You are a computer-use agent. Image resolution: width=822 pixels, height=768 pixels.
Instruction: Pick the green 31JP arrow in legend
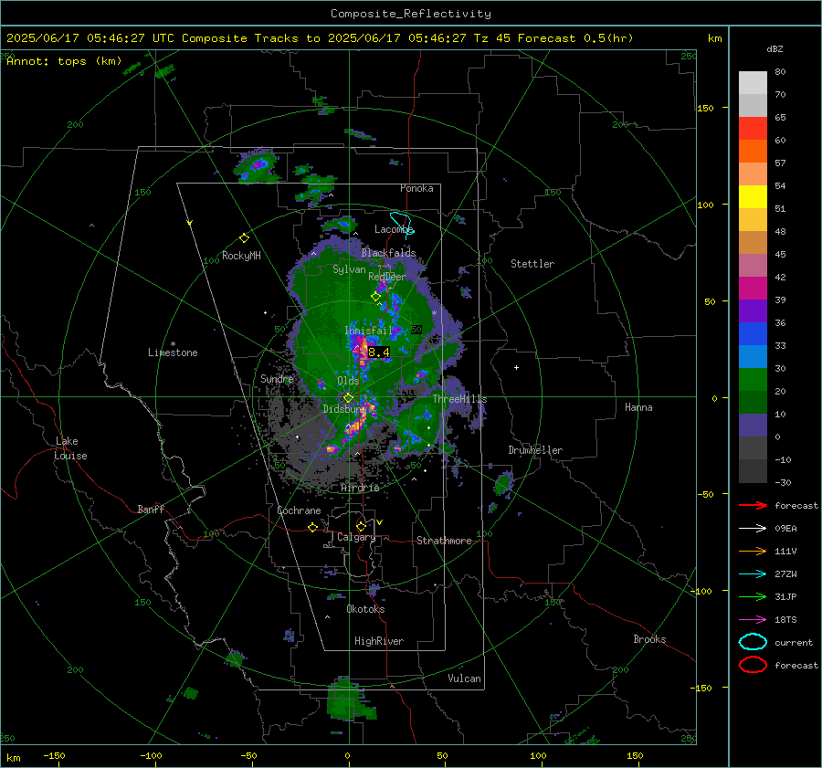point(753,596)
